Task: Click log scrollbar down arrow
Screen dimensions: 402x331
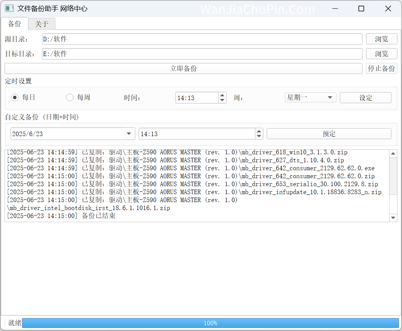Action: (x=393, y=218)
